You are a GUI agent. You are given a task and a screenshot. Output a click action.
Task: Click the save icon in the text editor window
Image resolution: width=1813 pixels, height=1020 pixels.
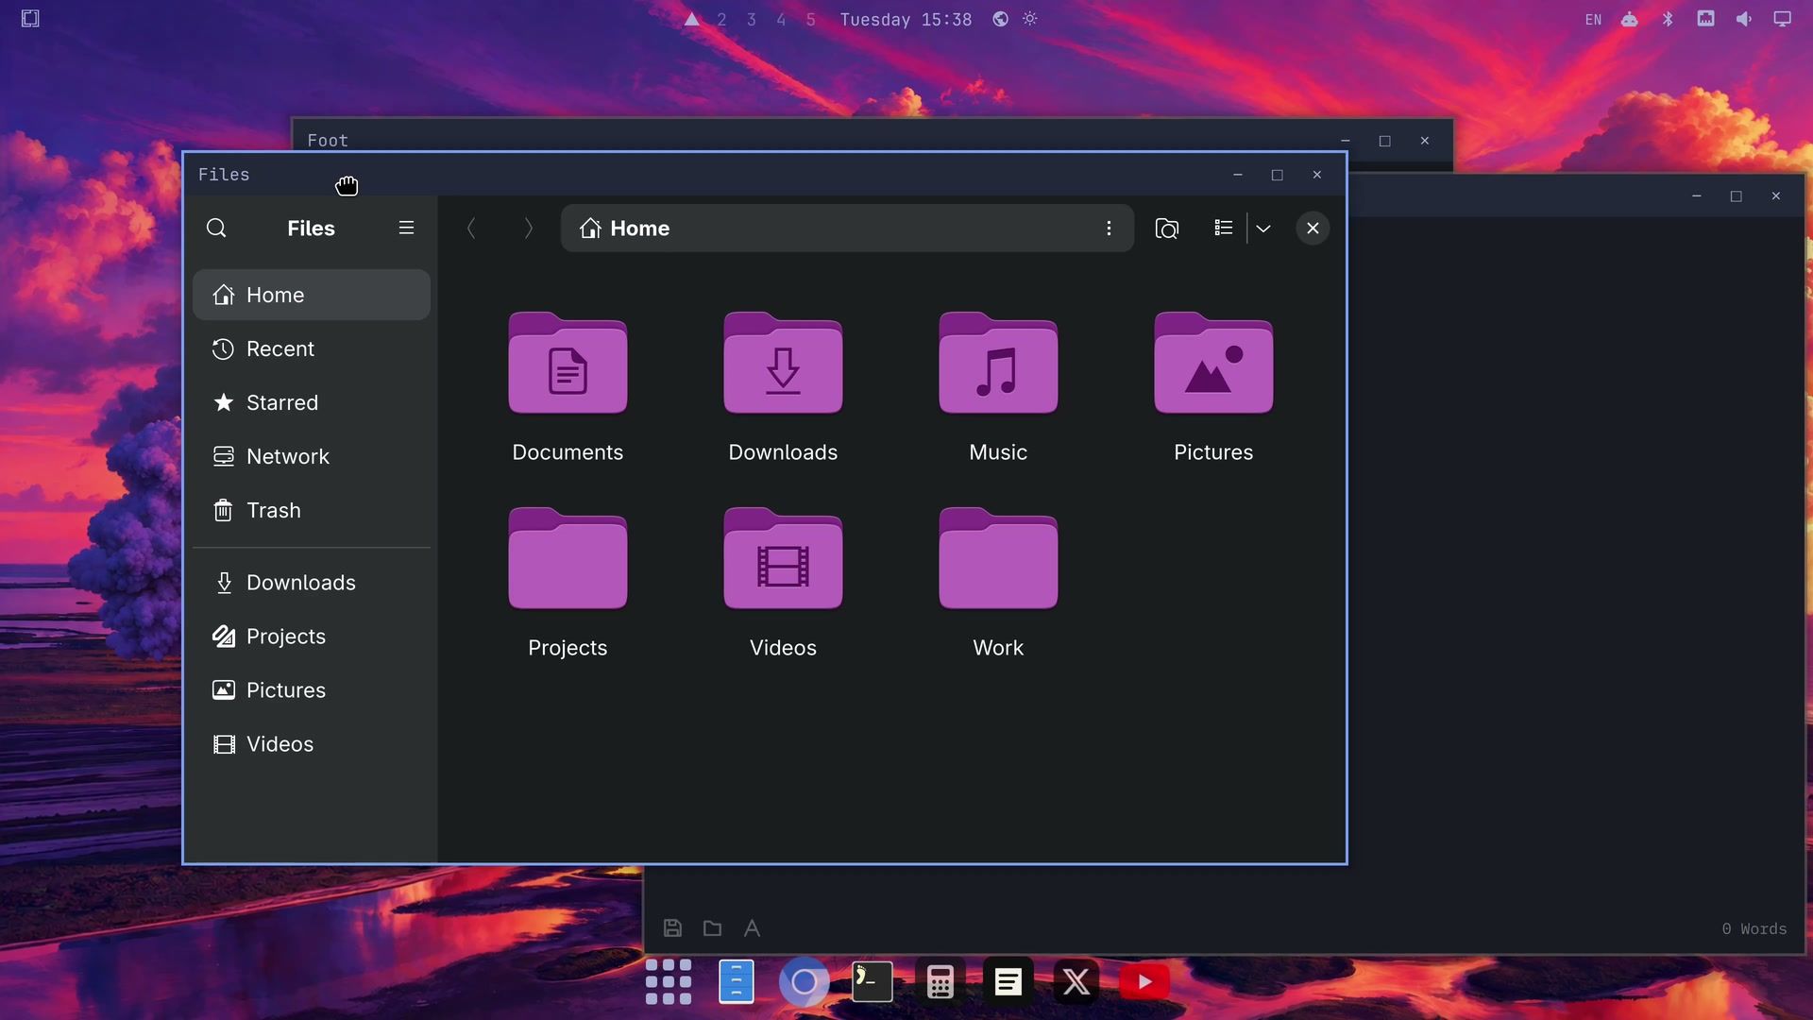(x=672, y=928)
